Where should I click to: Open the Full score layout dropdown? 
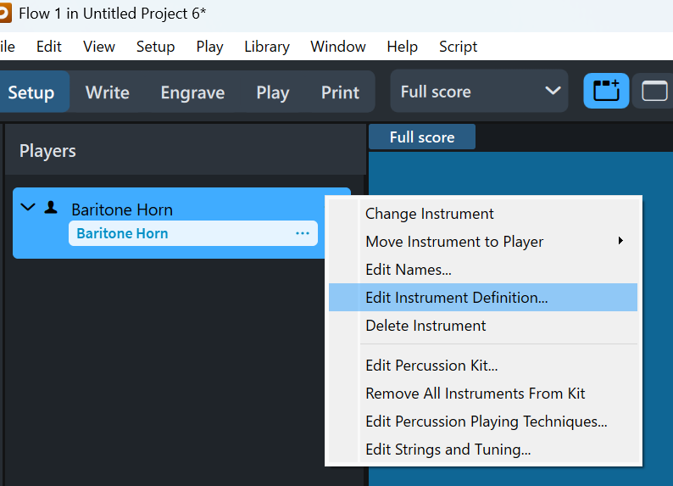click(x=480, y=92)
